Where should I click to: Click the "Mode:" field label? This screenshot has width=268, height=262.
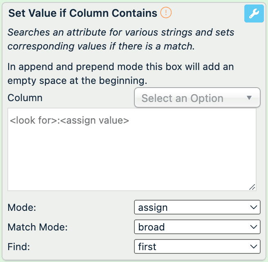(x=22, y=208)
